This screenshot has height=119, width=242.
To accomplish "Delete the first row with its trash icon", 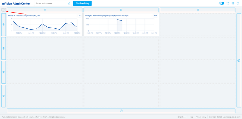I will click(x=3, y=25).
